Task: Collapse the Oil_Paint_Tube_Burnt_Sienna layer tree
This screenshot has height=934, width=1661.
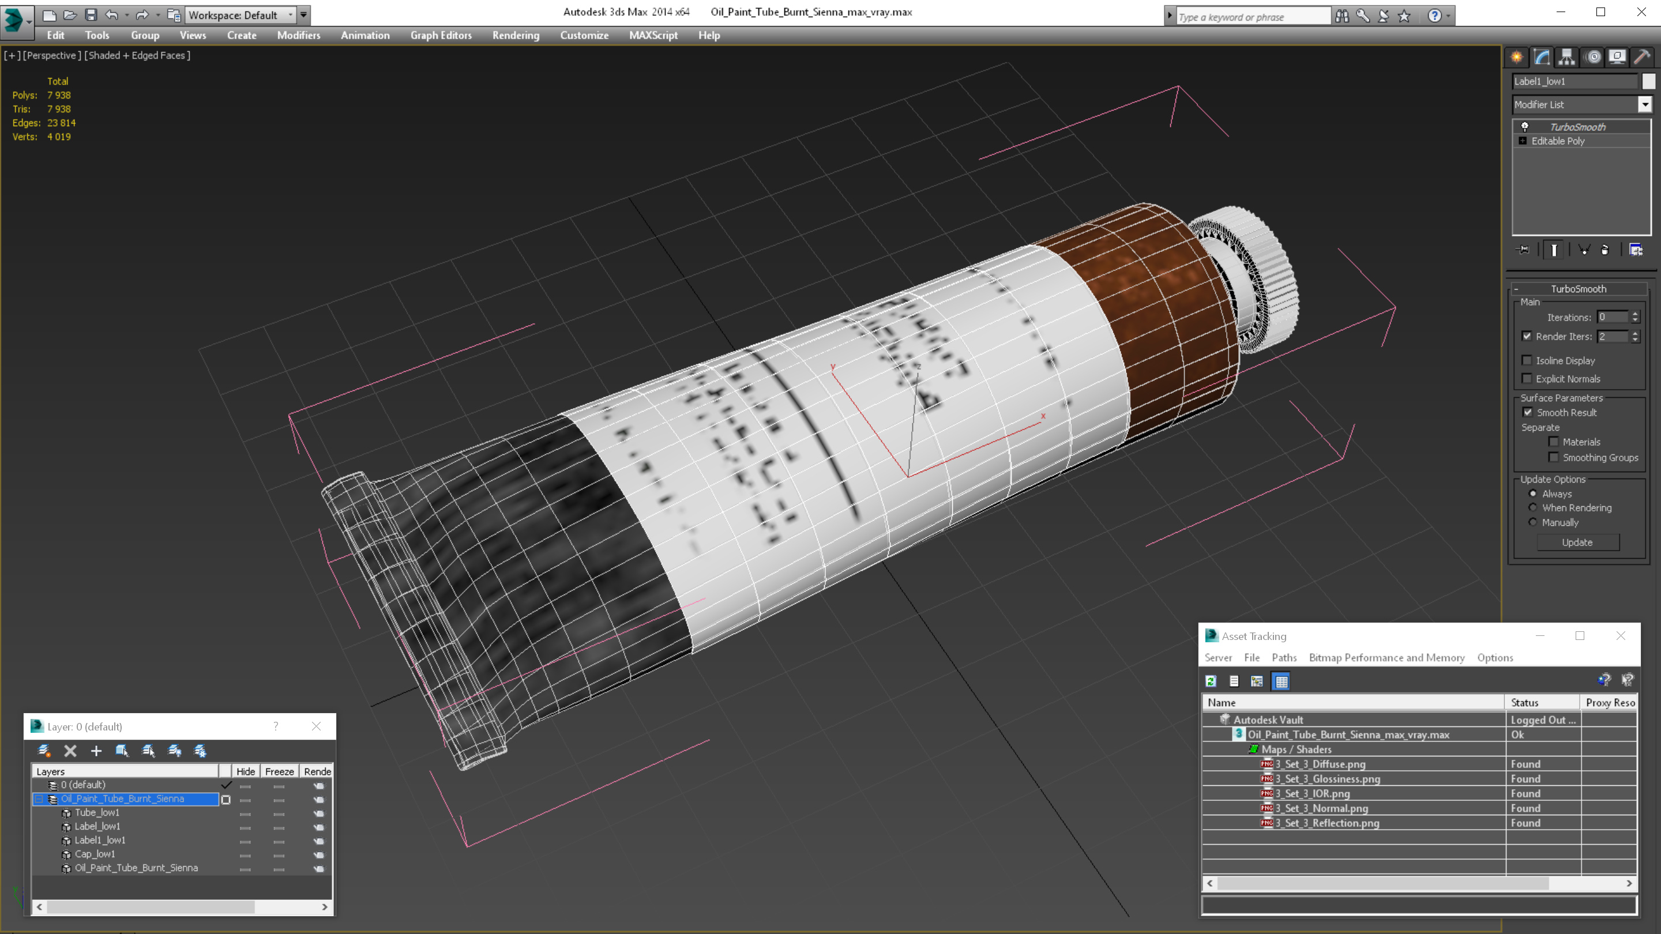Action: (39, 799)
